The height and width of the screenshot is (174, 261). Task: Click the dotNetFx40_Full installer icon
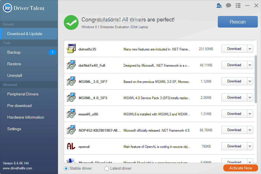pyautogui.click(x=71, y=65)
